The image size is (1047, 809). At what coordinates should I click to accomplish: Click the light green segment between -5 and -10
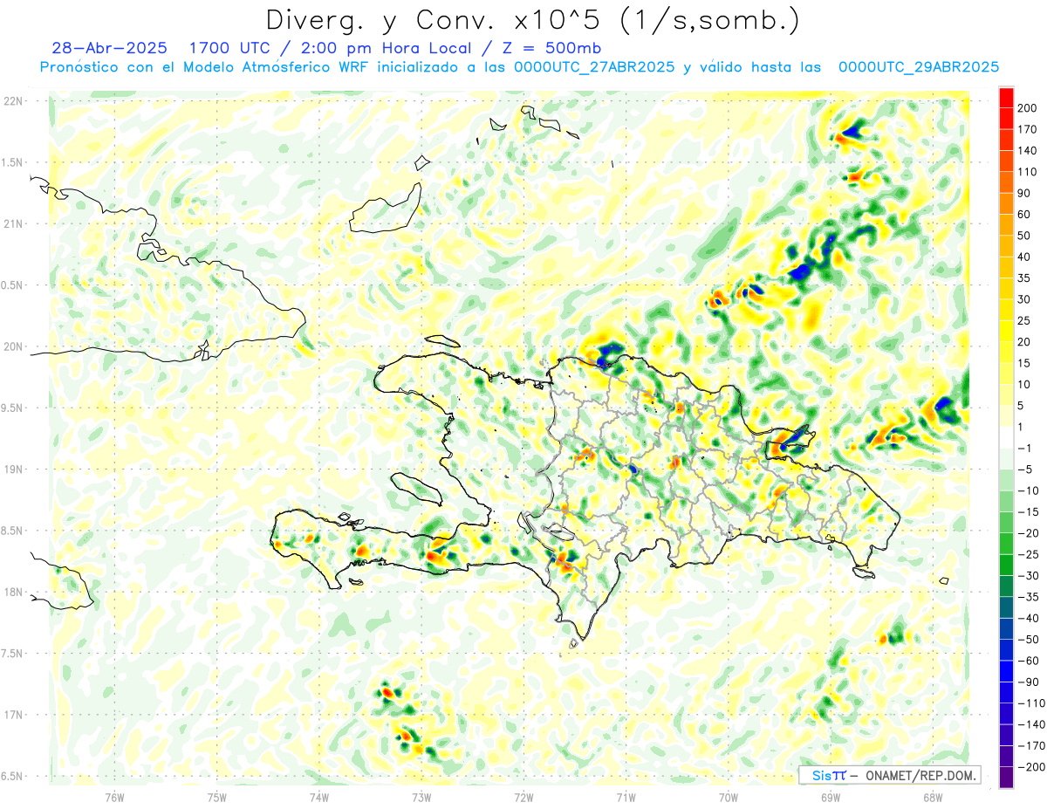(x=1006, y=479)
